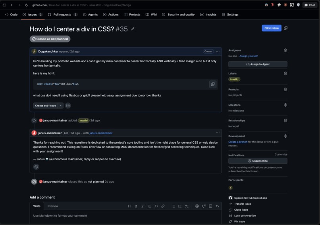
Task: Switch the comment editor to Preview
Action: tap(53, 206)
